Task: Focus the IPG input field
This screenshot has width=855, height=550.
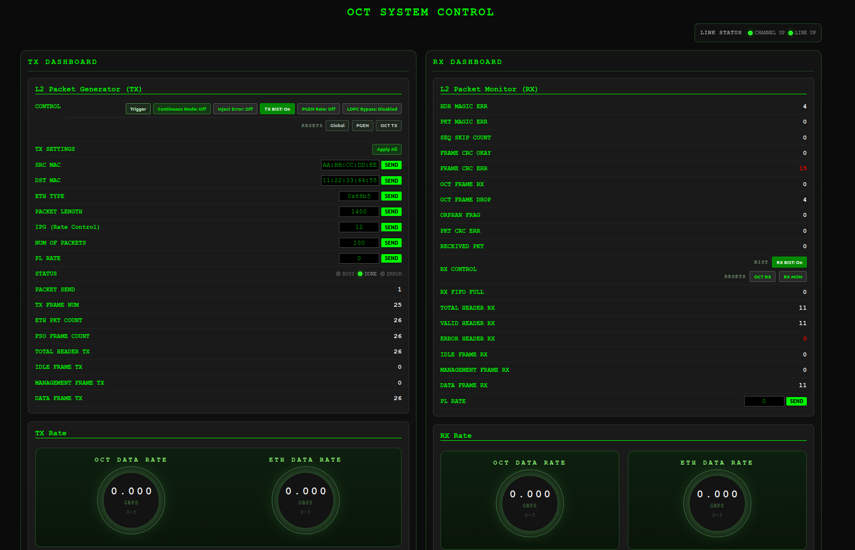Action: click(x=359, y=227)
